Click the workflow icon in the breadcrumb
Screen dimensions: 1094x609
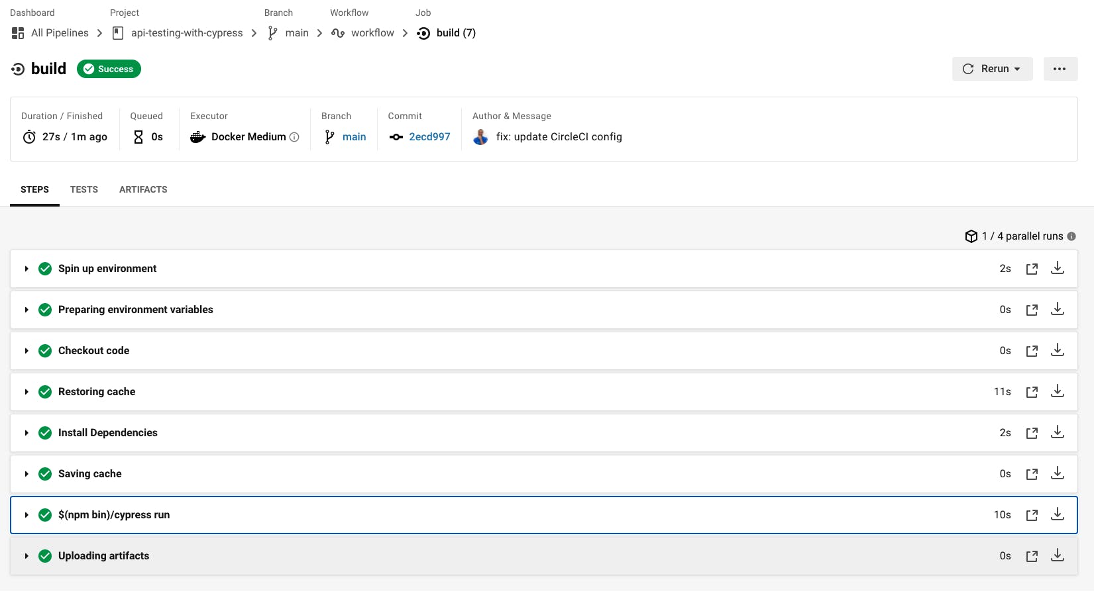(337, 32)
